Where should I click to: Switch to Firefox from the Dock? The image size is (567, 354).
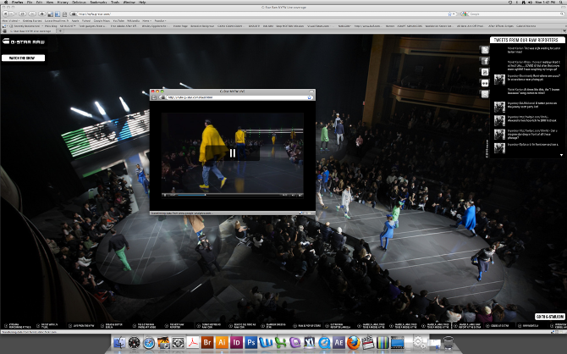click(354, 342)
